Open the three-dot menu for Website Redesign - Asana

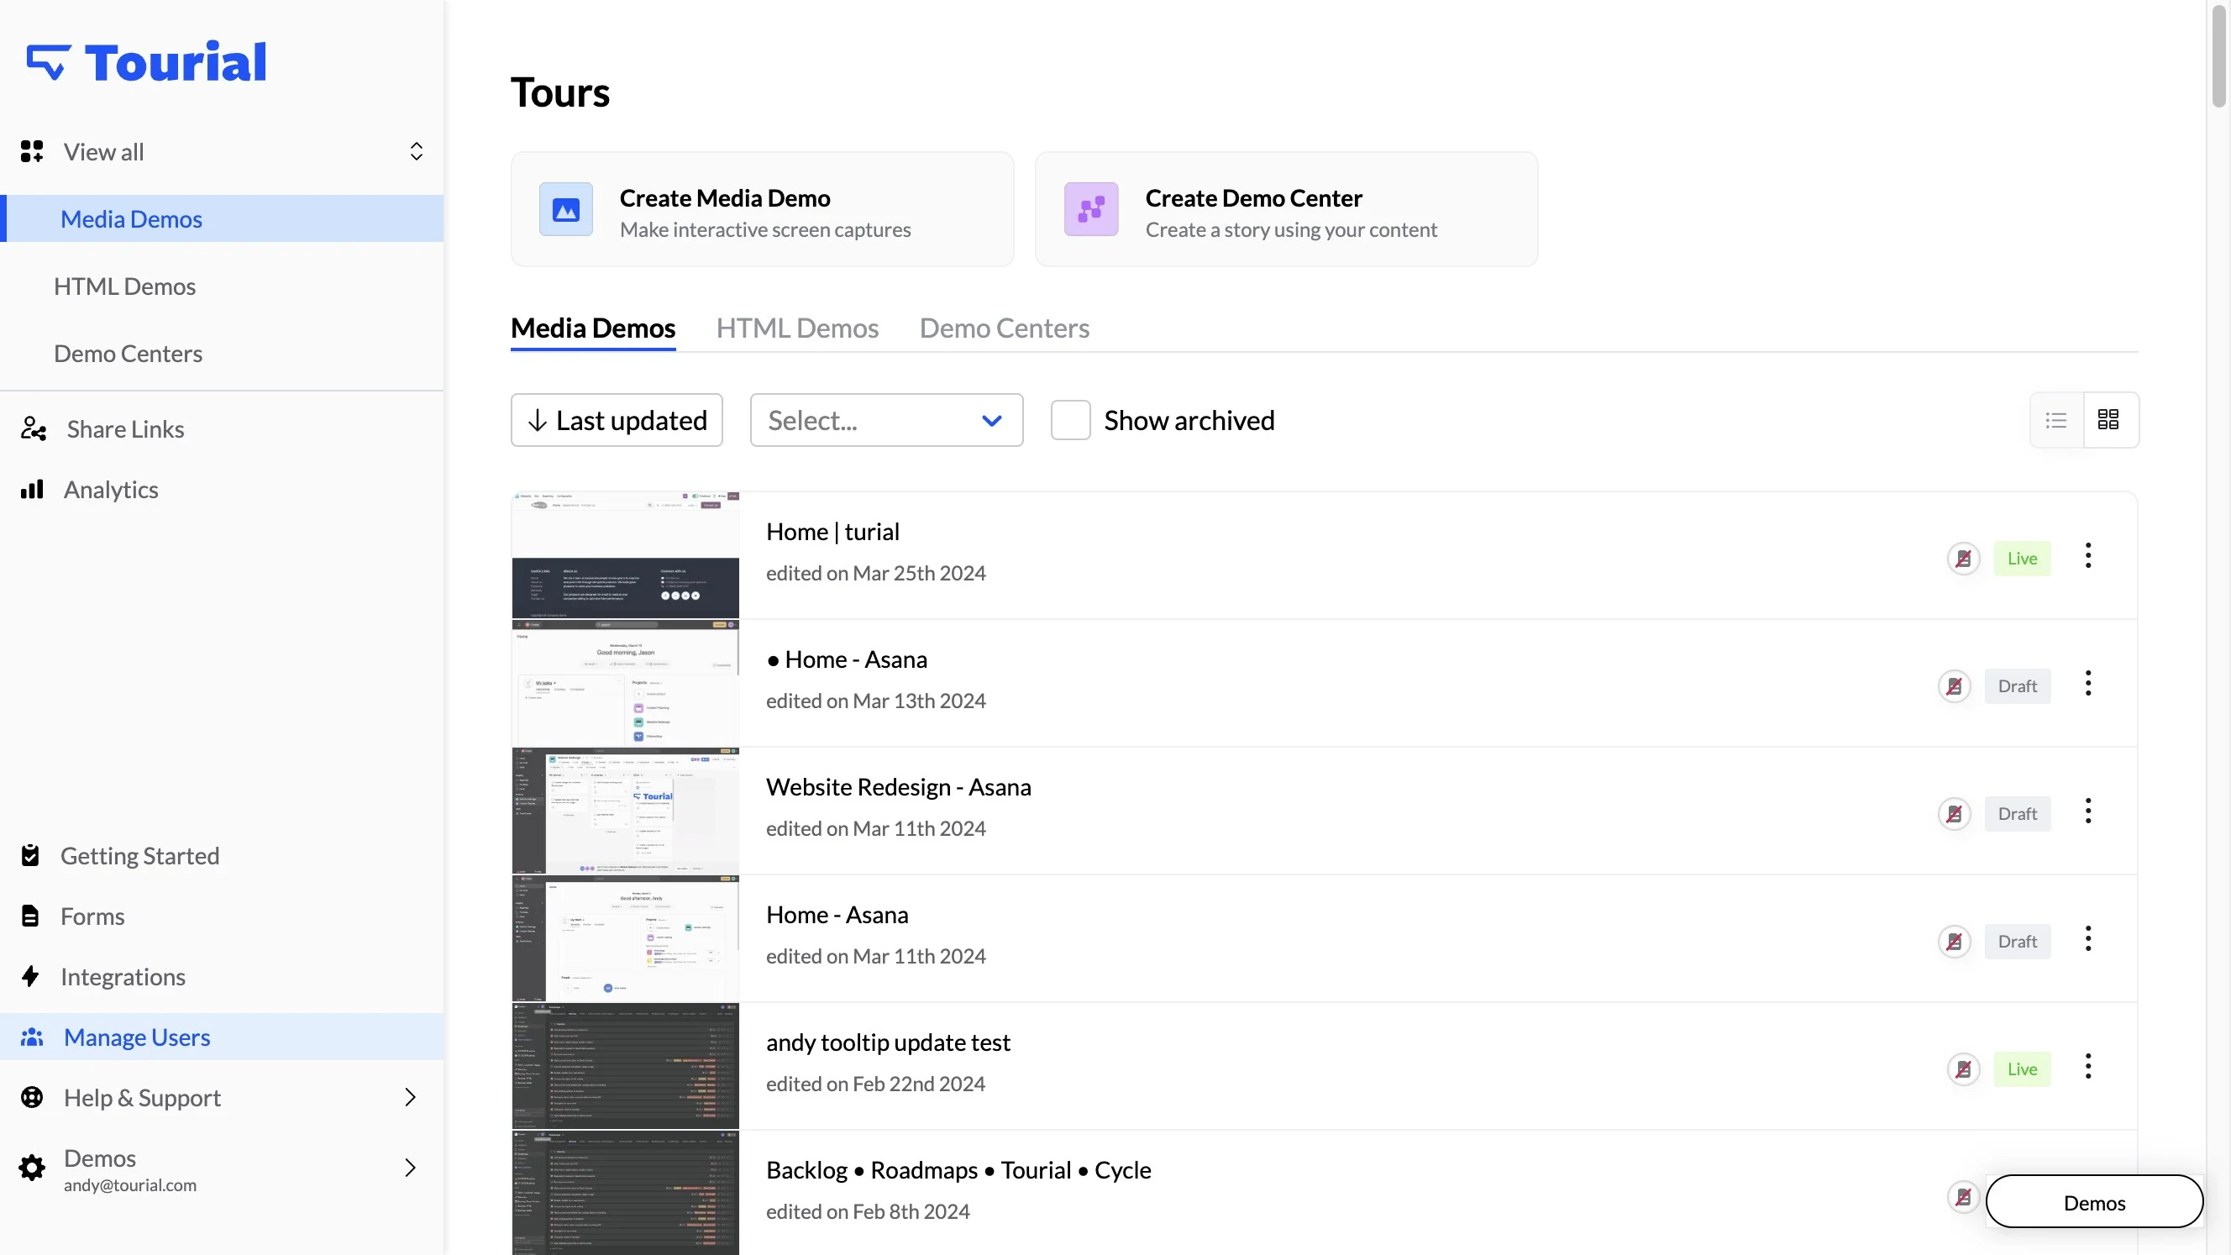click(2088, 811)
